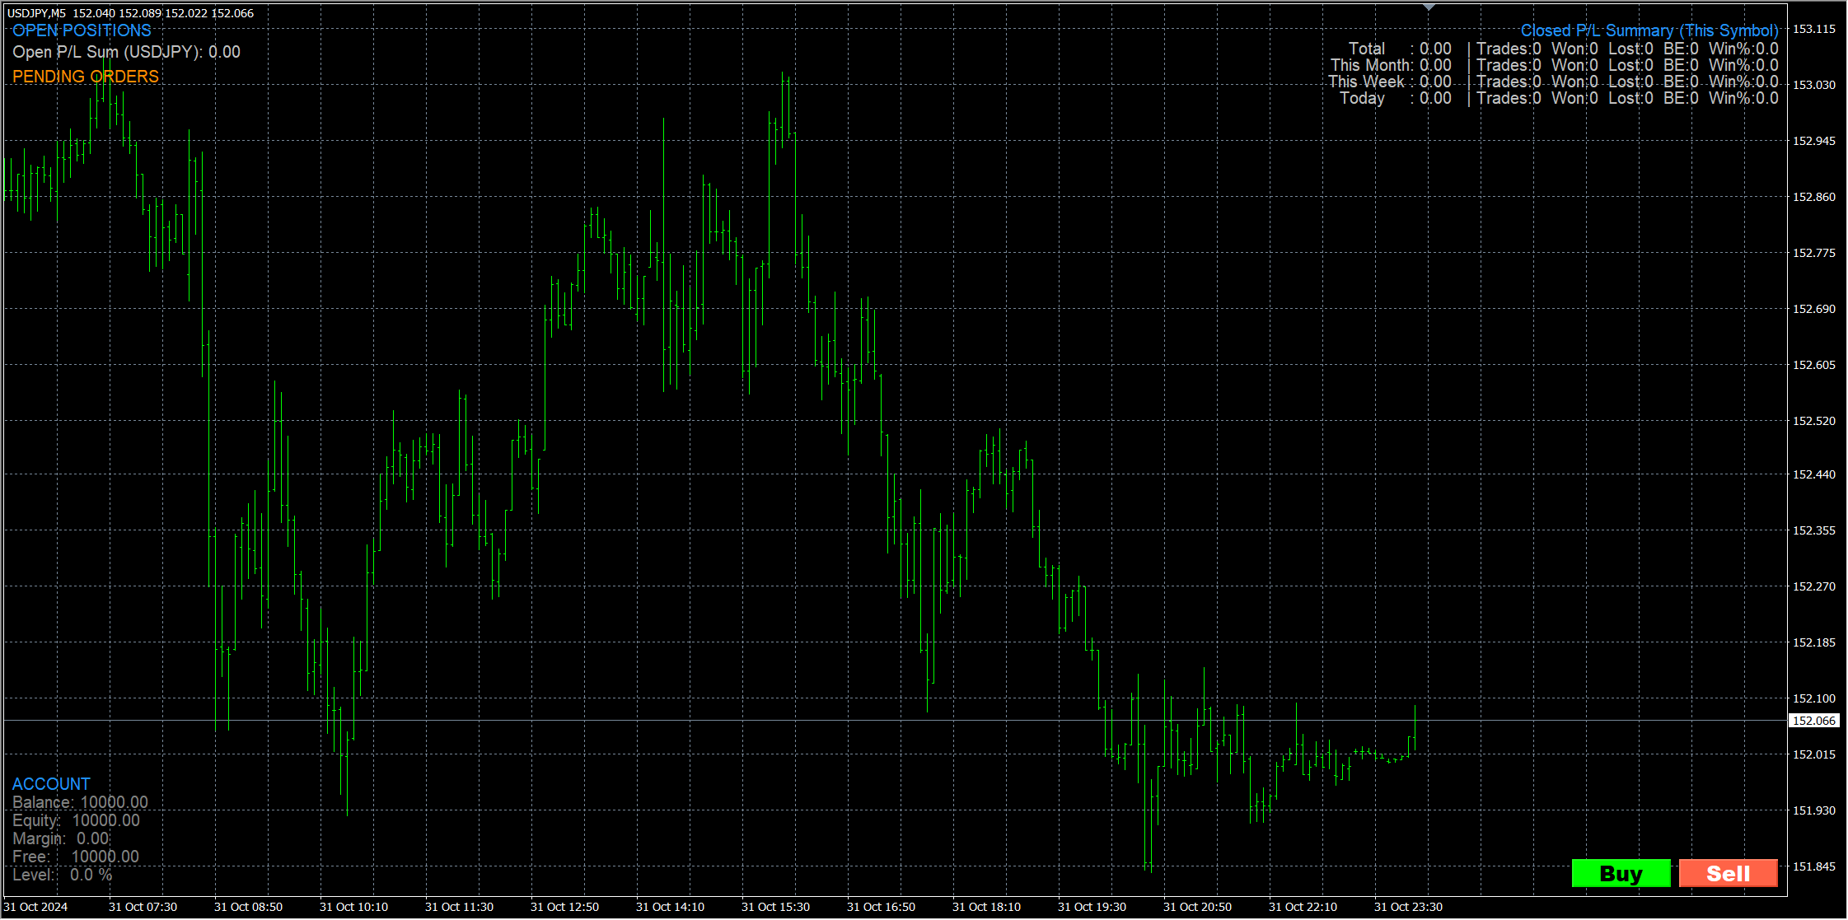This screenshot has height=920, width=1848.
Task: Click the green Buy button
Action: click(1620, 873)
